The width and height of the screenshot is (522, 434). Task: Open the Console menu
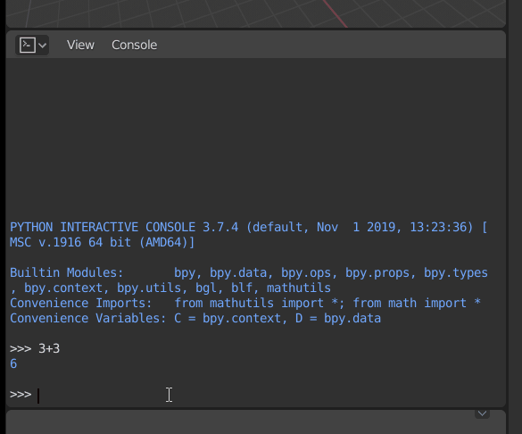(134, 45)
